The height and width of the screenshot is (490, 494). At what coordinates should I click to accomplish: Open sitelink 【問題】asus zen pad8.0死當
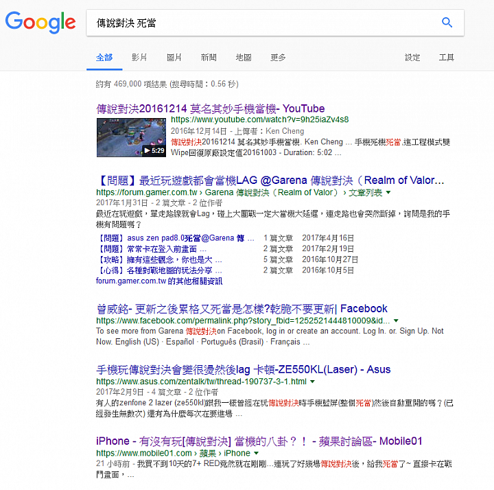tap(175, 238)
